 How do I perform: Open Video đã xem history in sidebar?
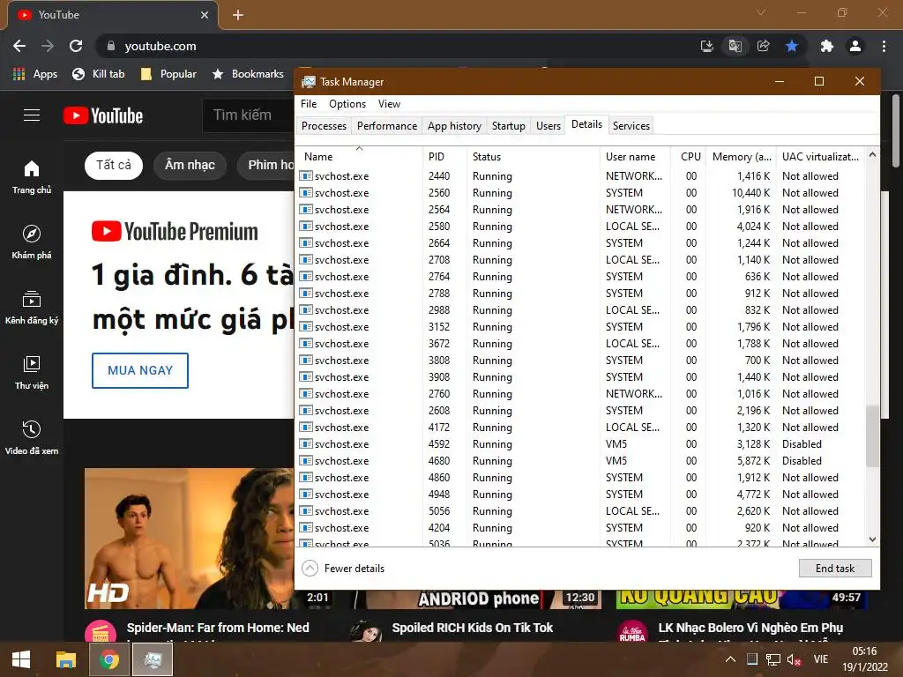(32, 437)
